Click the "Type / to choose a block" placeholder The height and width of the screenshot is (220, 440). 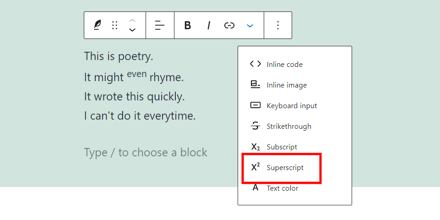pos(146,153)
